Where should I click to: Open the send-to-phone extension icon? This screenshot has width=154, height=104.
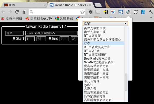coord(105,12)
